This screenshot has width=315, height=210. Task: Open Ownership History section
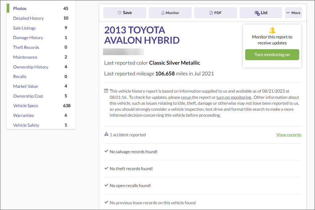(31, 67)
